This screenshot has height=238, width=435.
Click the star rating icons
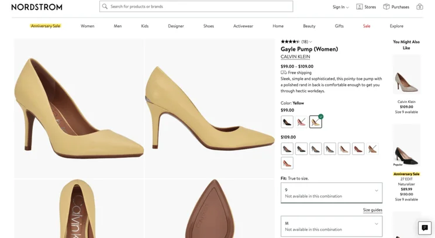pyautogui.click(x=290, y=42)
